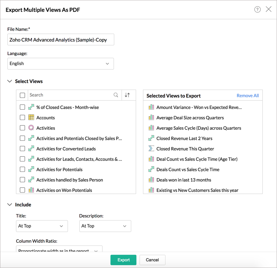Click the bar chart icon next to Deals won in last 13 months
The width and height of the screenshot is (277, 268).
tap(151, 179)
